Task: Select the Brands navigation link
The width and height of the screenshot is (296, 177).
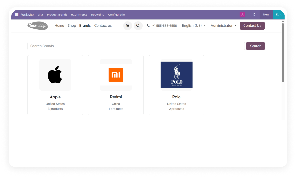Action: click(x=85, y=25)
